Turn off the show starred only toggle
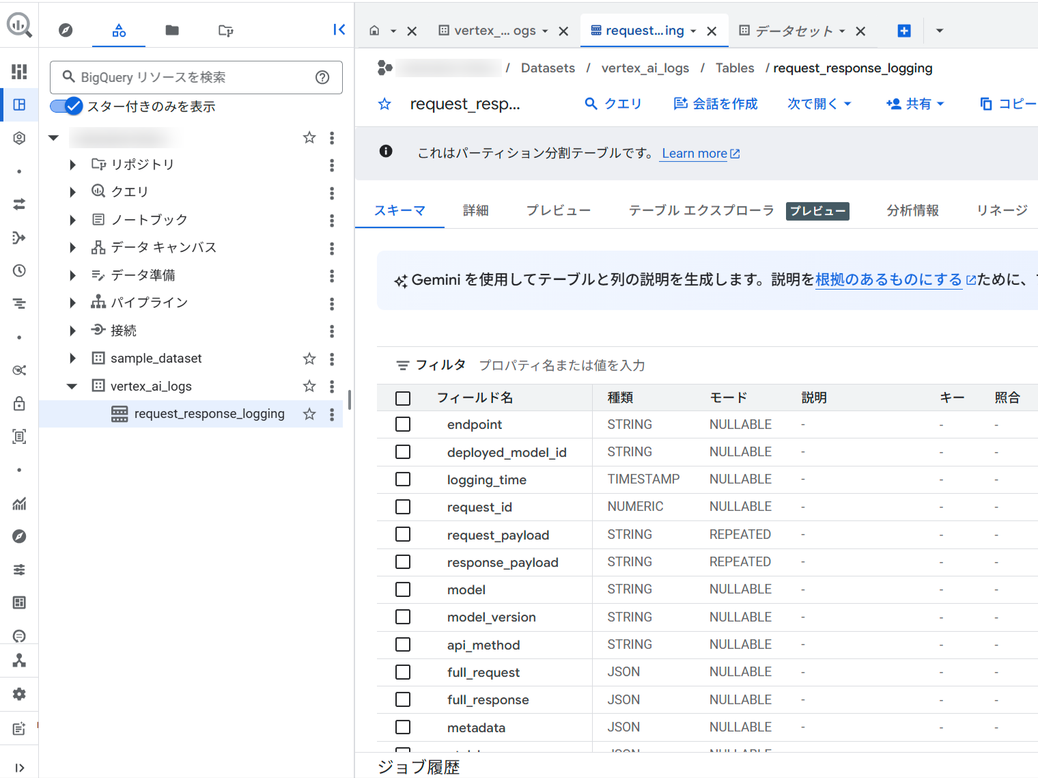Viewport: 1038px width, 778px height. pyautogui.click(x=66, y=107)
